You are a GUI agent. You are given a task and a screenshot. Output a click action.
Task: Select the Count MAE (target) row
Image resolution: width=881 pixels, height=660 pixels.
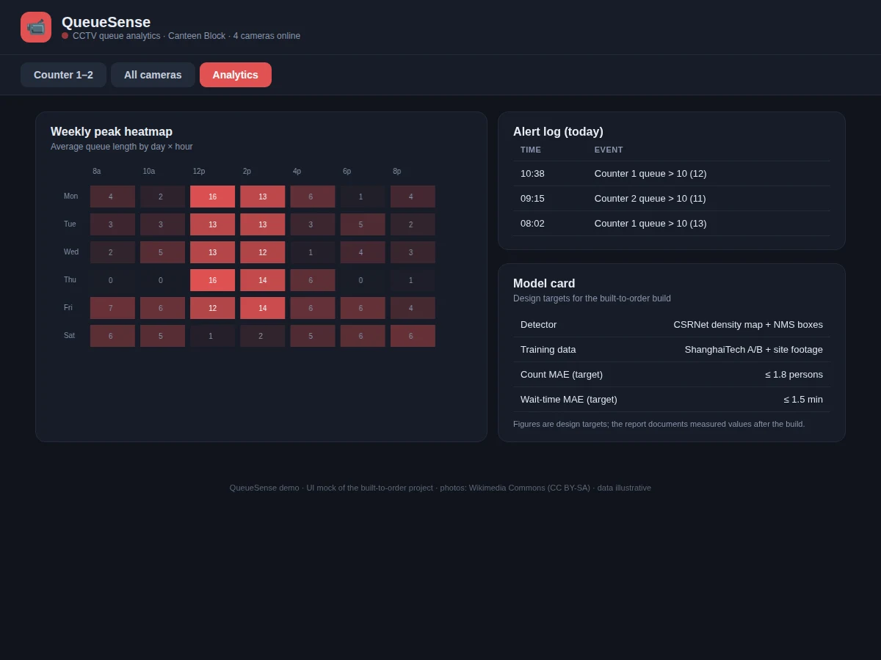tap(672, 375)
